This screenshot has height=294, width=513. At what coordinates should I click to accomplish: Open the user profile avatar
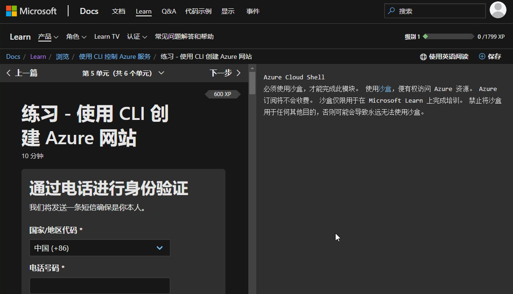[498, 10]
